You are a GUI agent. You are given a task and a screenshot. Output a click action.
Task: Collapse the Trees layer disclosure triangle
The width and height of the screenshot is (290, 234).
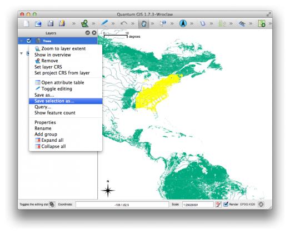(x=22, y=41)
